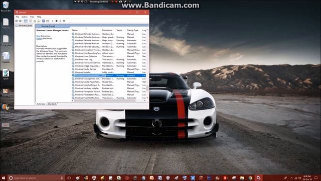Sort by the Log On As column header
Image resolution: width=321 pixels, height=181 pixels.
point(144,30)
